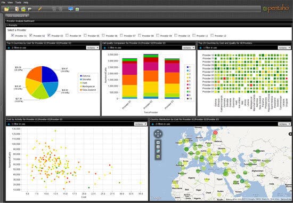Open Actions dropdown on Cost by Activity panel
Viewport: 293px width, 203px height.
point(141,124)
